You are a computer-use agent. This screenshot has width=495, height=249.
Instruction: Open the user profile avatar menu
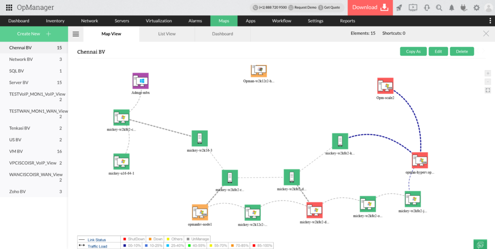(x=488, y=7)
